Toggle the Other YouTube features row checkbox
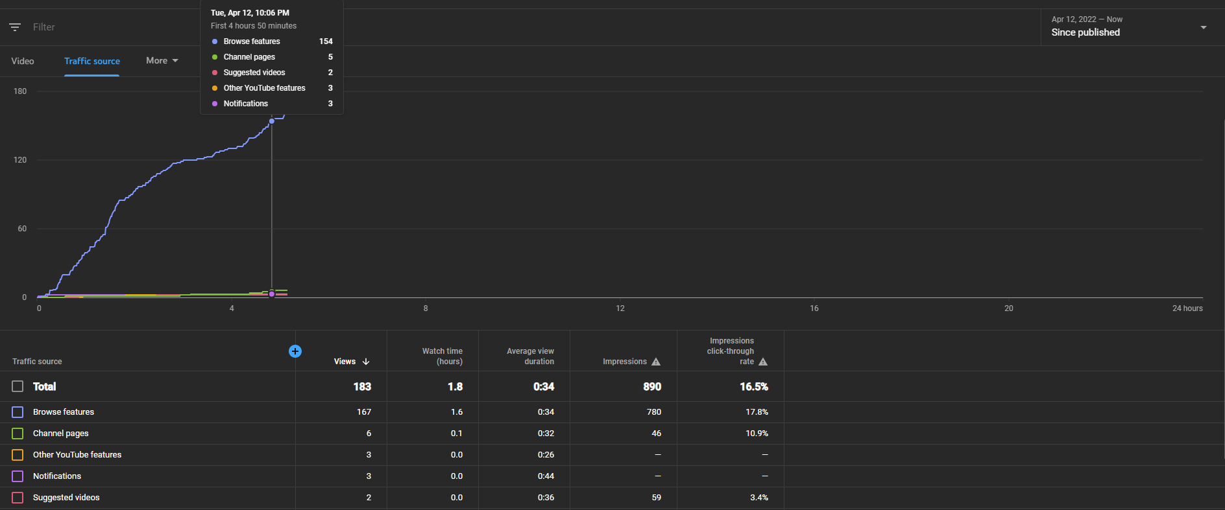This screenshot has height=510, width=1225. pos(18,455)
